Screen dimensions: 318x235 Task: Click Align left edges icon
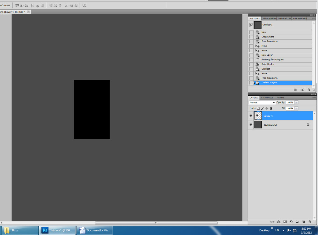[33, 6]
